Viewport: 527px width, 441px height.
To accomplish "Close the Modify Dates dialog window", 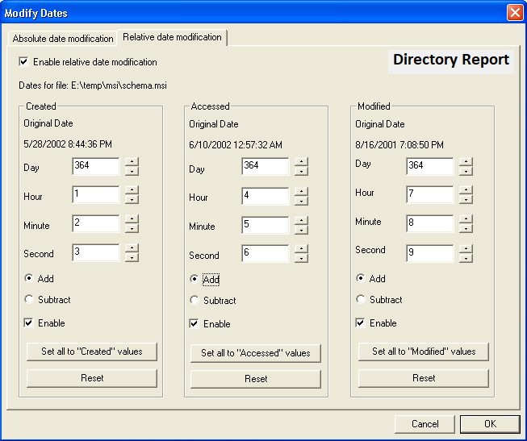I will tap(514, 13).
